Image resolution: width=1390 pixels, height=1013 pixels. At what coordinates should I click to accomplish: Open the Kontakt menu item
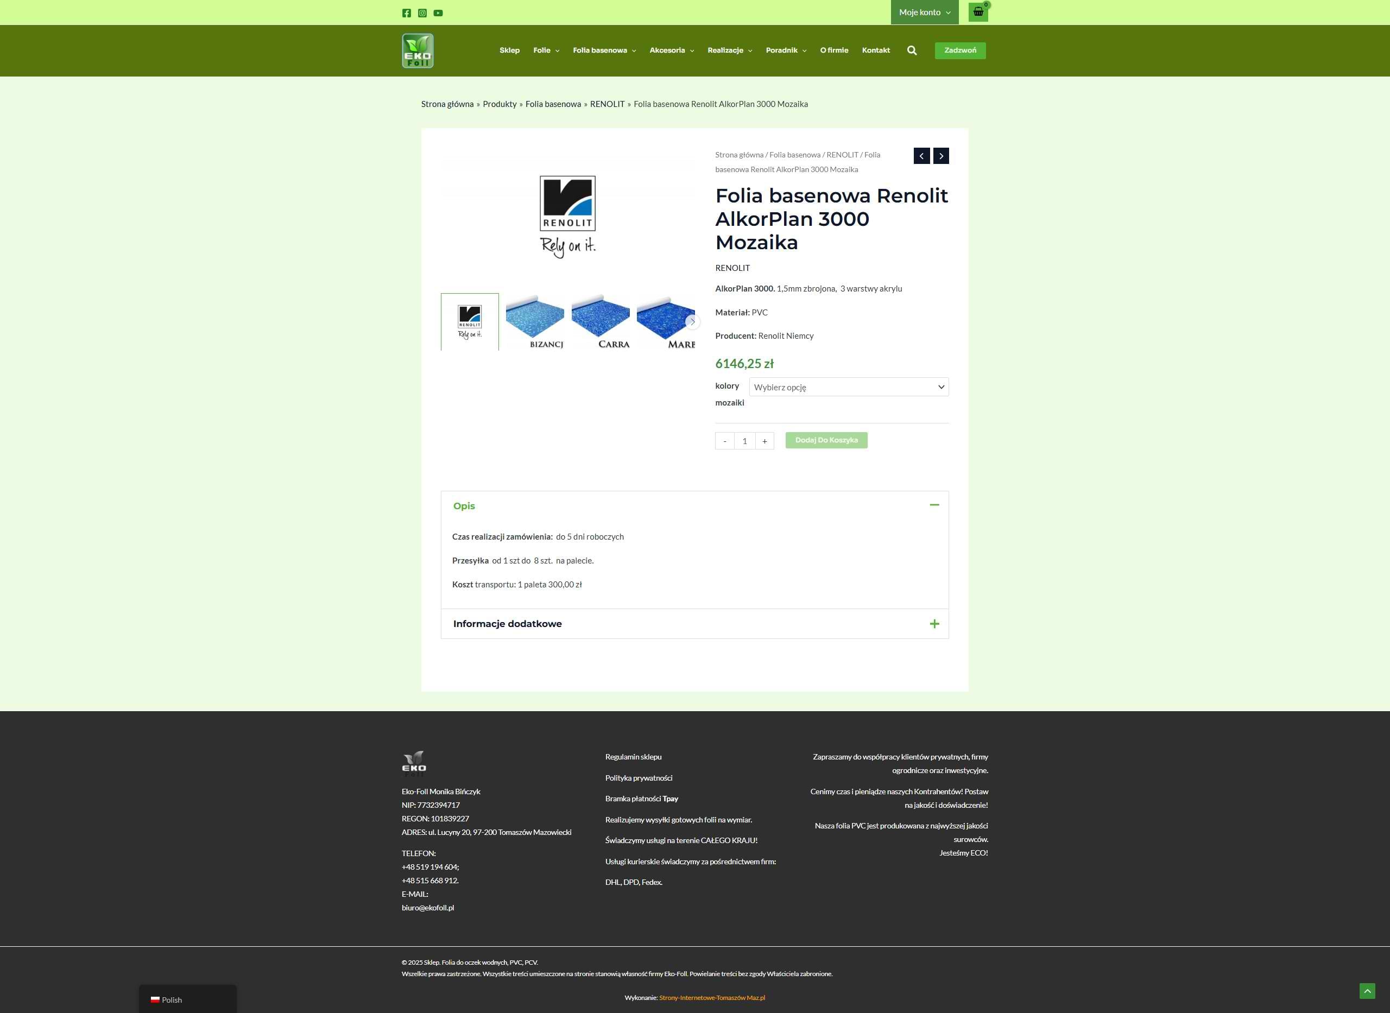pyautogui.click(x=876, y=50)
